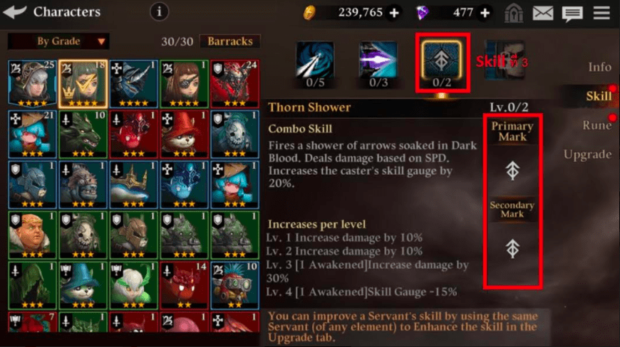The image size is (620, 347).
Task: Select the level 24 red armored character
Action: pyautogui.click(x=235, y=84)
